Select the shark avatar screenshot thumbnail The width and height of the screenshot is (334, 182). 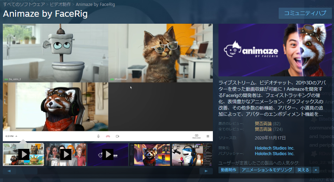(x=192, y=154)
